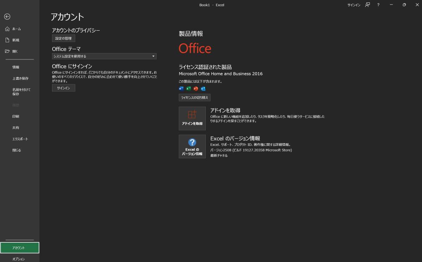The image size is (422, 262).
Task: Click the Excel app icon
Action: coord(188,89)
